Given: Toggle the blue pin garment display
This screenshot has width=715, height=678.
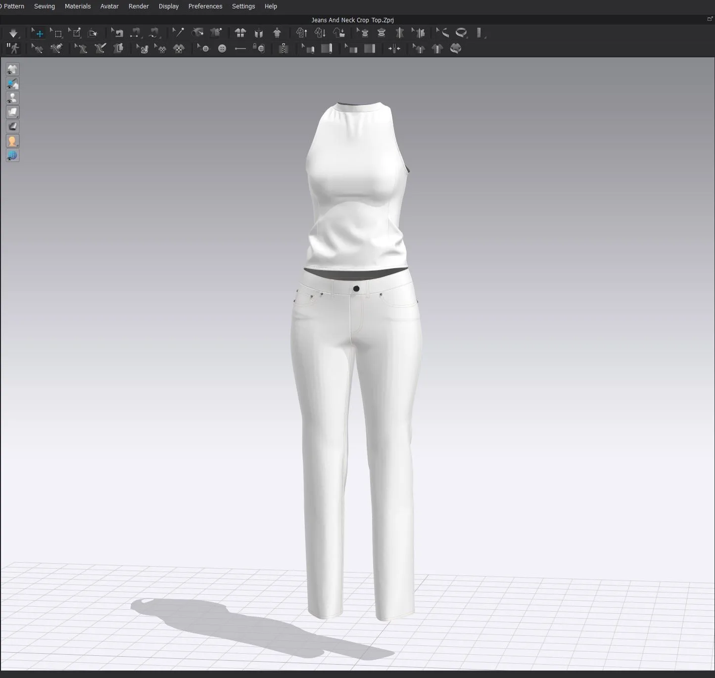Looking at the screenshot, I should coord(12,84).
